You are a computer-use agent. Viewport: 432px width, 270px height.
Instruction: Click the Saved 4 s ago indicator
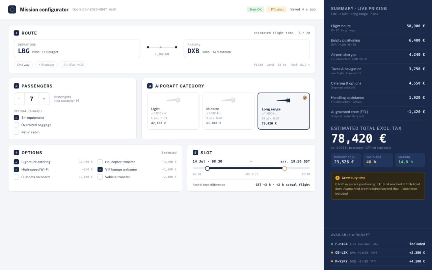click(303, 9)
